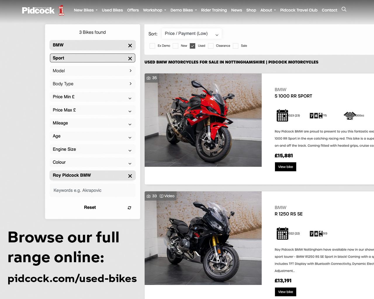
Task: Click the calendar icon for R 1250 RS SE
Action: click(282, 234)
